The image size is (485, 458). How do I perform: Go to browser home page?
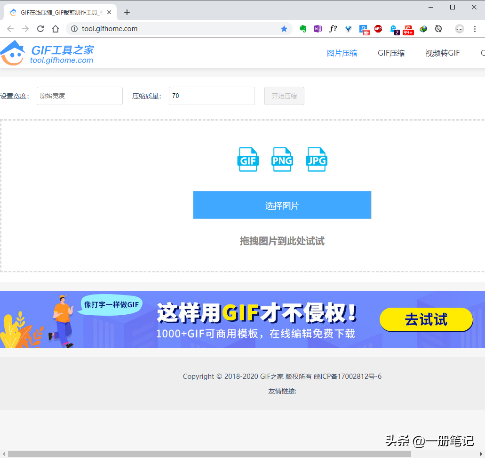click(56, 29)
